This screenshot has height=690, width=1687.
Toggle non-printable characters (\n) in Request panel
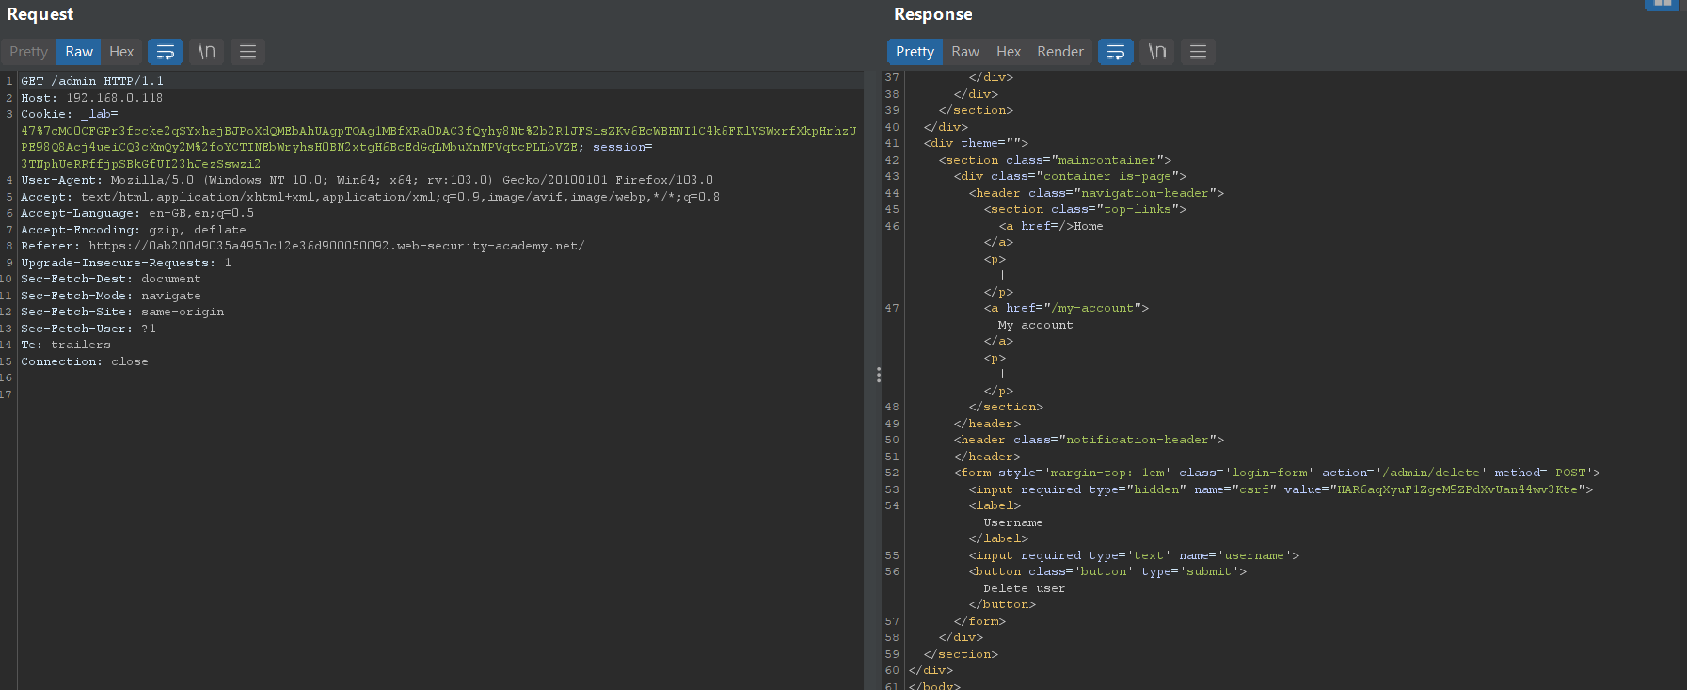tap(207, 52)
